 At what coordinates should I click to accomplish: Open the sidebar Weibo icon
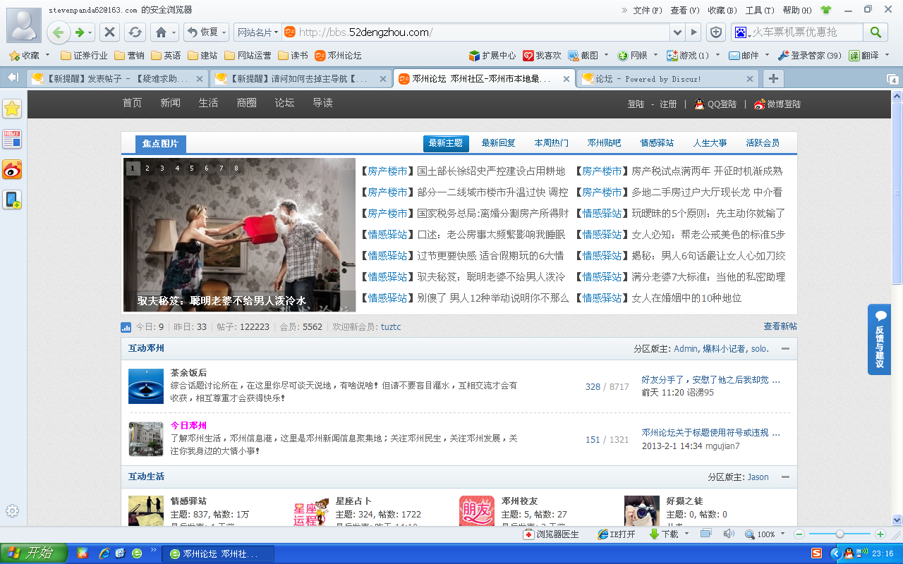pyautogui.click(x=12, y=169)
